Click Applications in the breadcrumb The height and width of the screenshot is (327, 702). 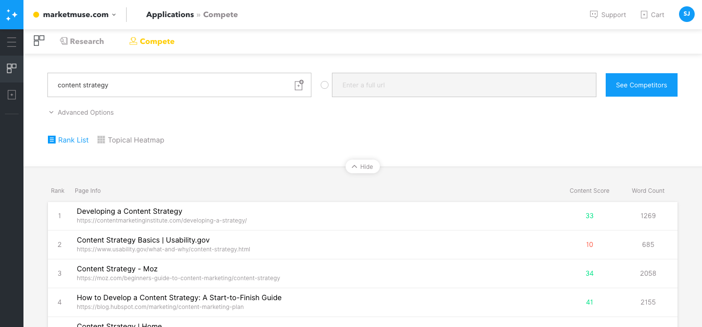(170, 15)
